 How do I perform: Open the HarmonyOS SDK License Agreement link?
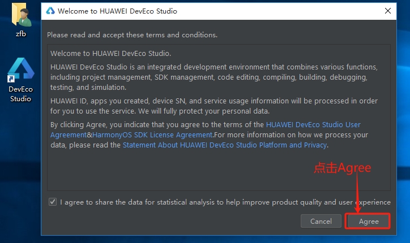coord(152,134)
